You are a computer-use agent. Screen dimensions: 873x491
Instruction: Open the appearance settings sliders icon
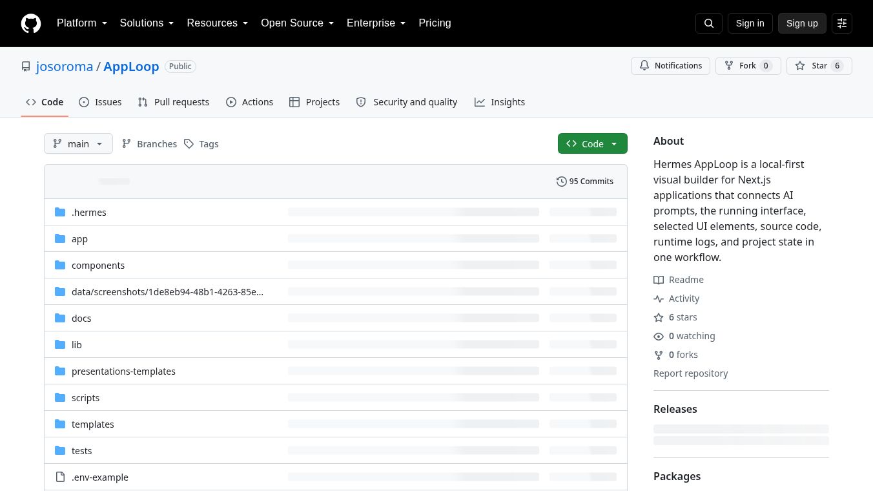(842, 23)
